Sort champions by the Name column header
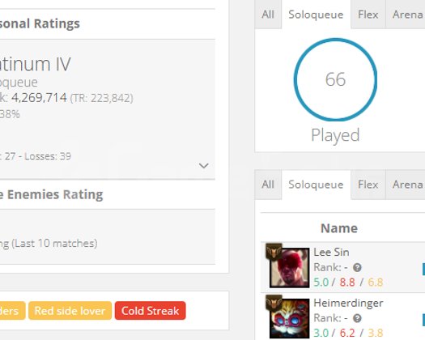Image resolution: width=425 pixels, height=340 pixels. pyautogui.click(x=339, y=228)
